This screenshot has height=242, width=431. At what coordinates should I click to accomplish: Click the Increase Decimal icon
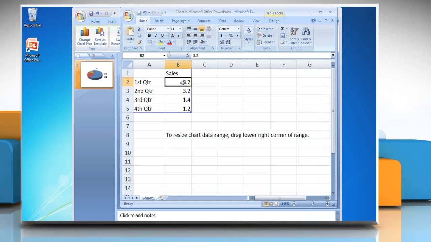(222, 42)
